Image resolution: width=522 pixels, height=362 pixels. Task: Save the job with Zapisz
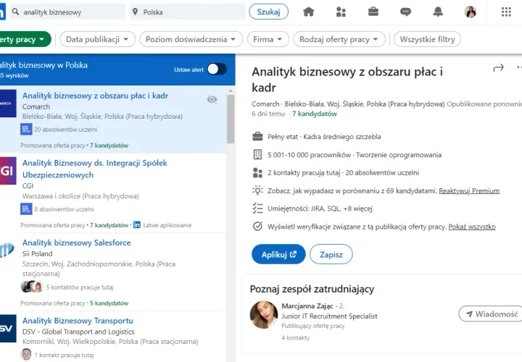[331, 254]
